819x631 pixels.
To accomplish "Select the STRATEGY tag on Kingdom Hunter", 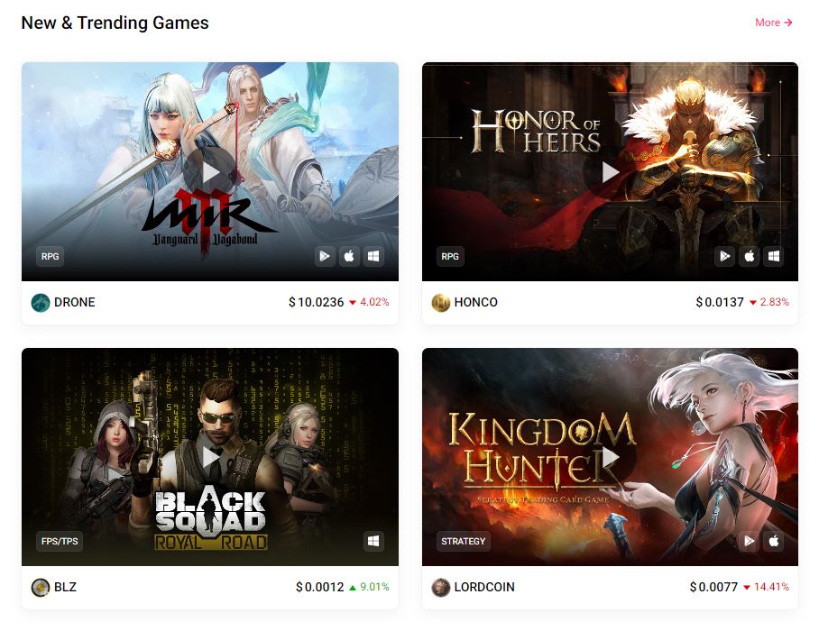I will [464, 541].
